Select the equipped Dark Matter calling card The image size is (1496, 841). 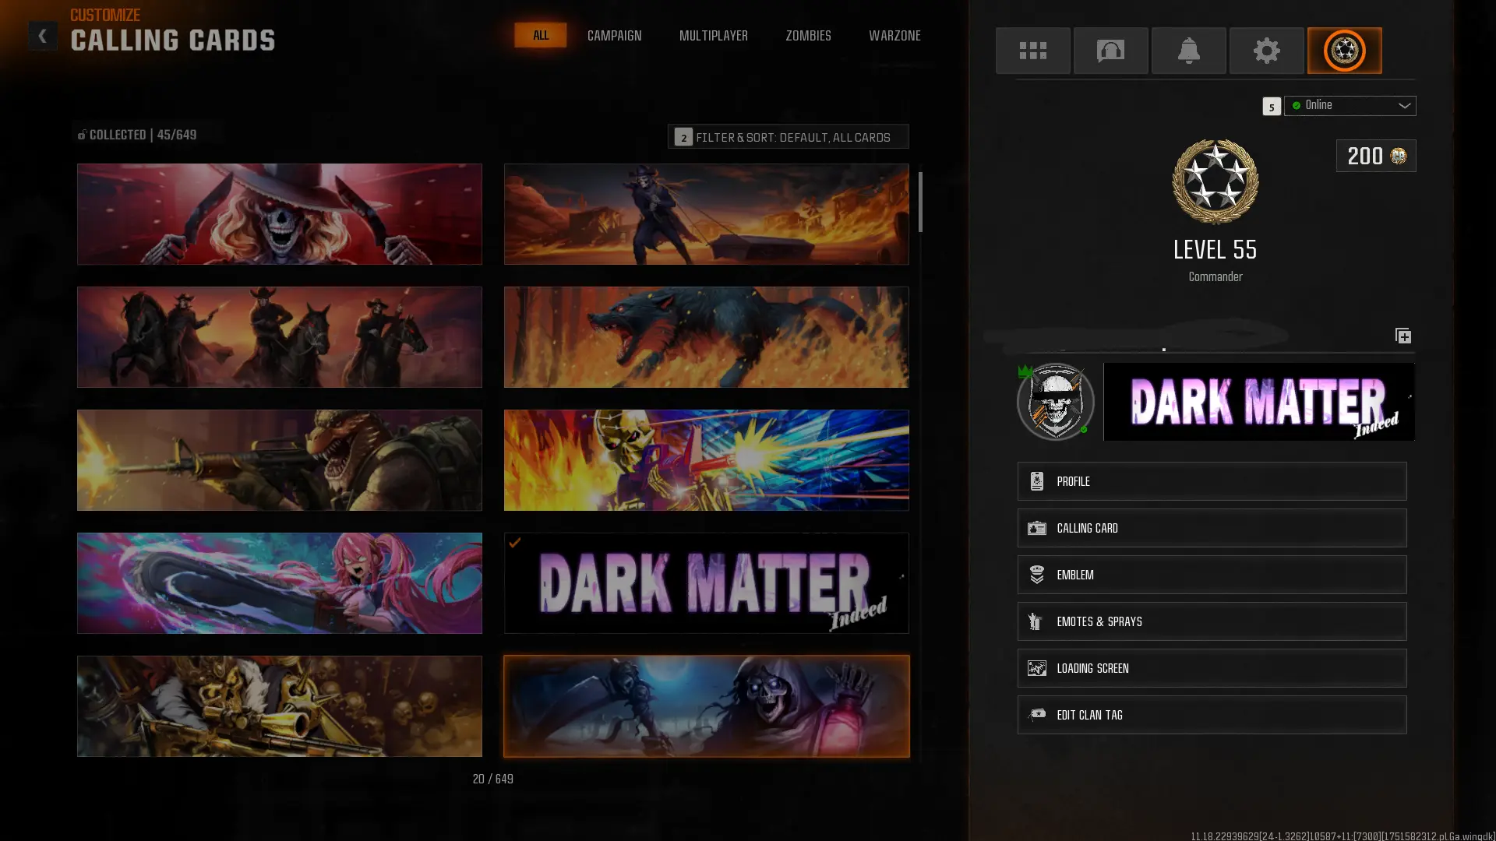pyautogui.click(x=706, y=583)
